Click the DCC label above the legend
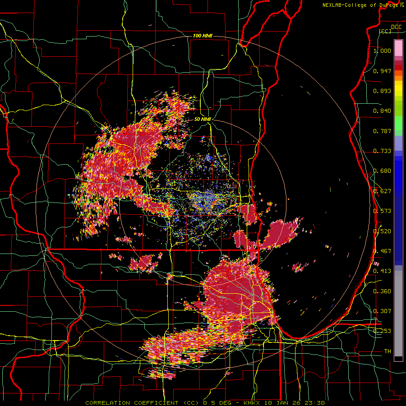This screenshot has height=406, width=406. pyautogui.click(x=396, y=27)
